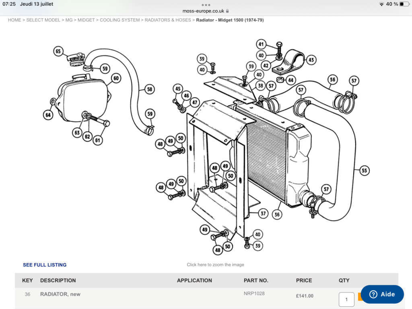Open the MIDGET breadcrumb link
Screen dimensions: 412x309
[x=86, y=20]
